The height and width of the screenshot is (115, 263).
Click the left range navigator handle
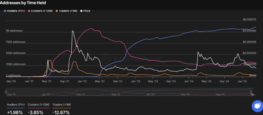pos(6,92)
